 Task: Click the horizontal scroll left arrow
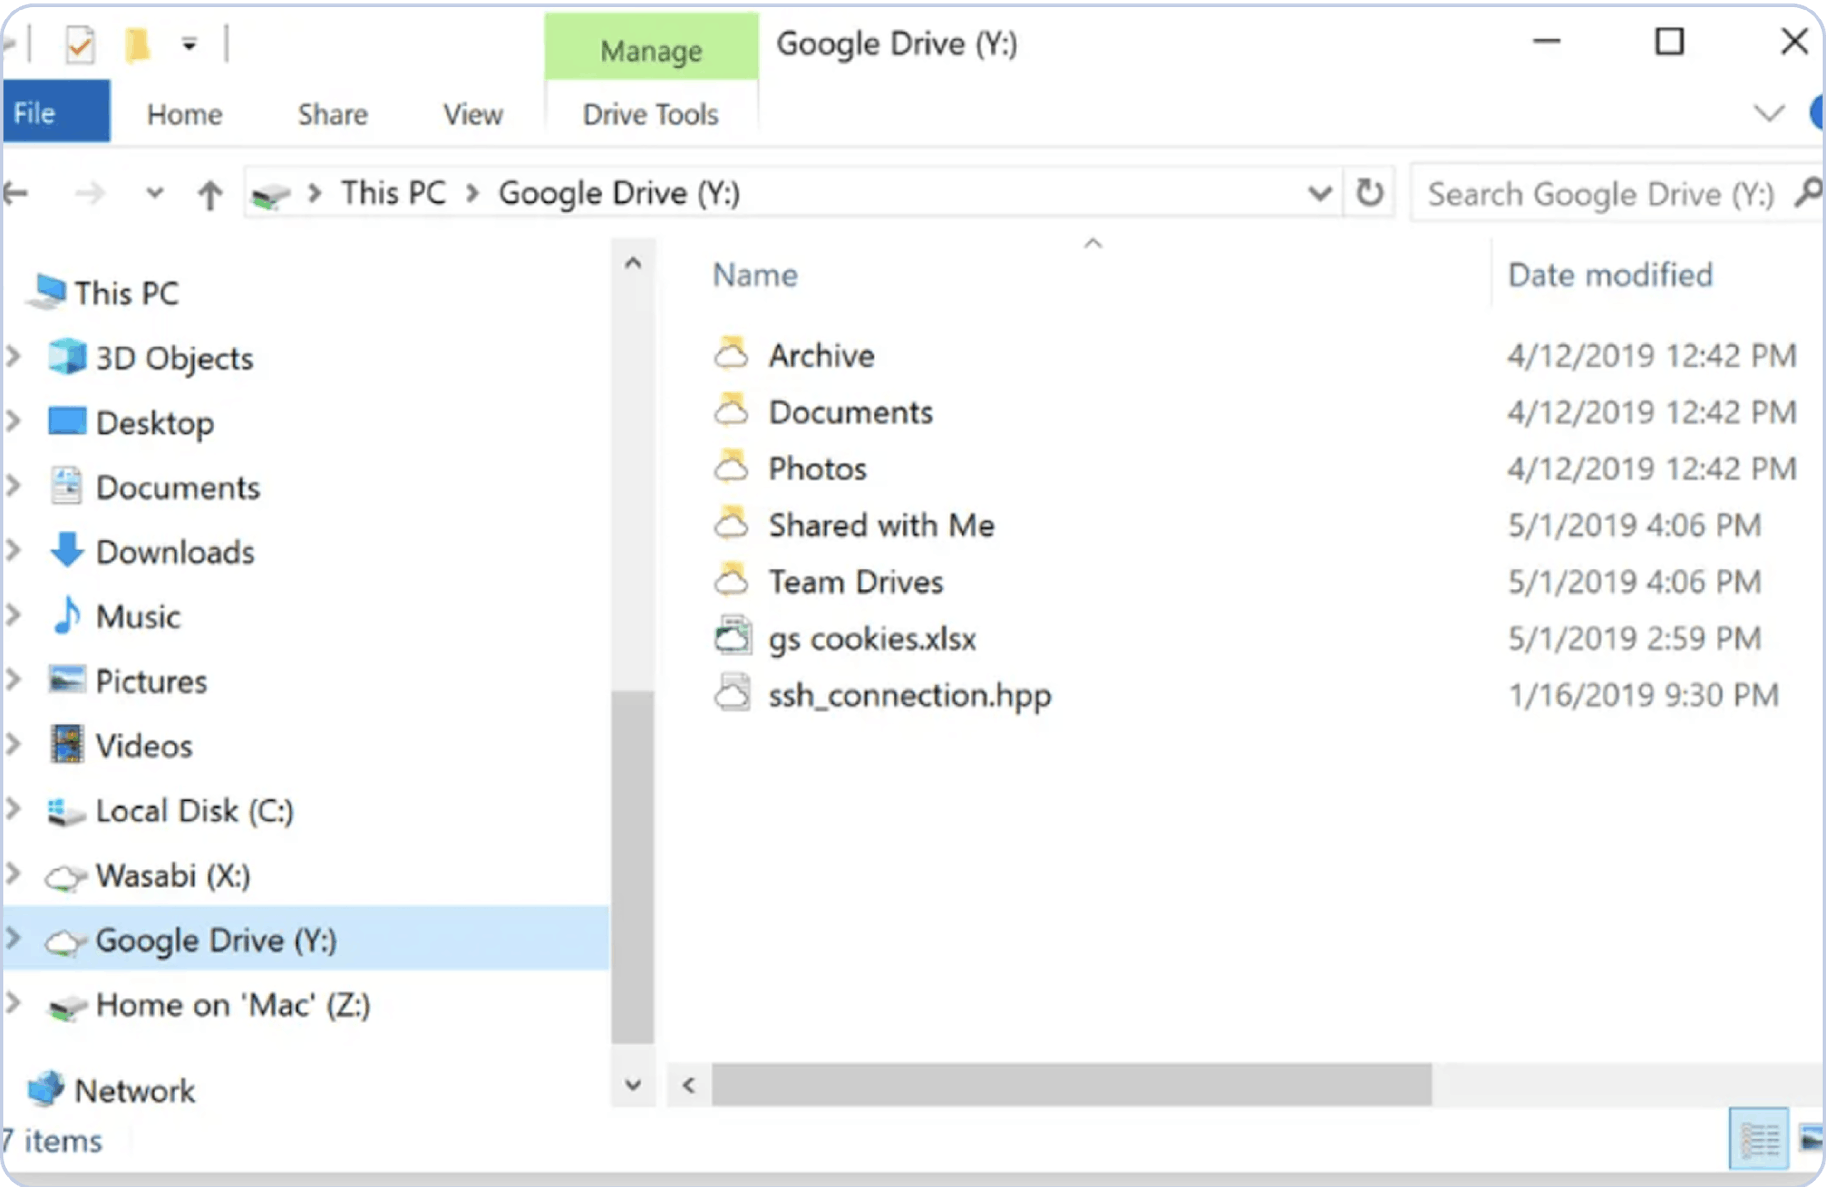689,1085
